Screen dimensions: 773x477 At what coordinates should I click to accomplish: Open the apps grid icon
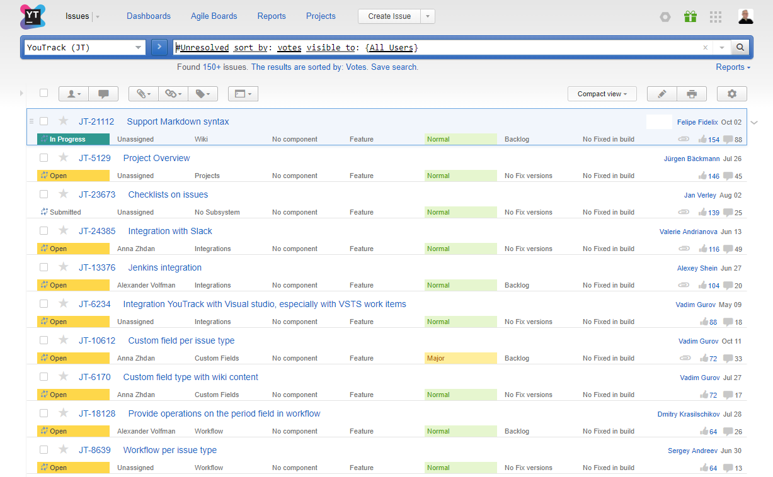coord(715,17)
